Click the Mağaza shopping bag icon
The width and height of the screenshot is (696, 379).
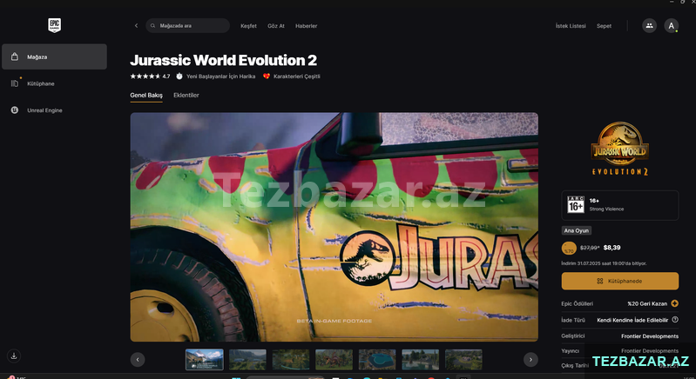click(15, 57)
